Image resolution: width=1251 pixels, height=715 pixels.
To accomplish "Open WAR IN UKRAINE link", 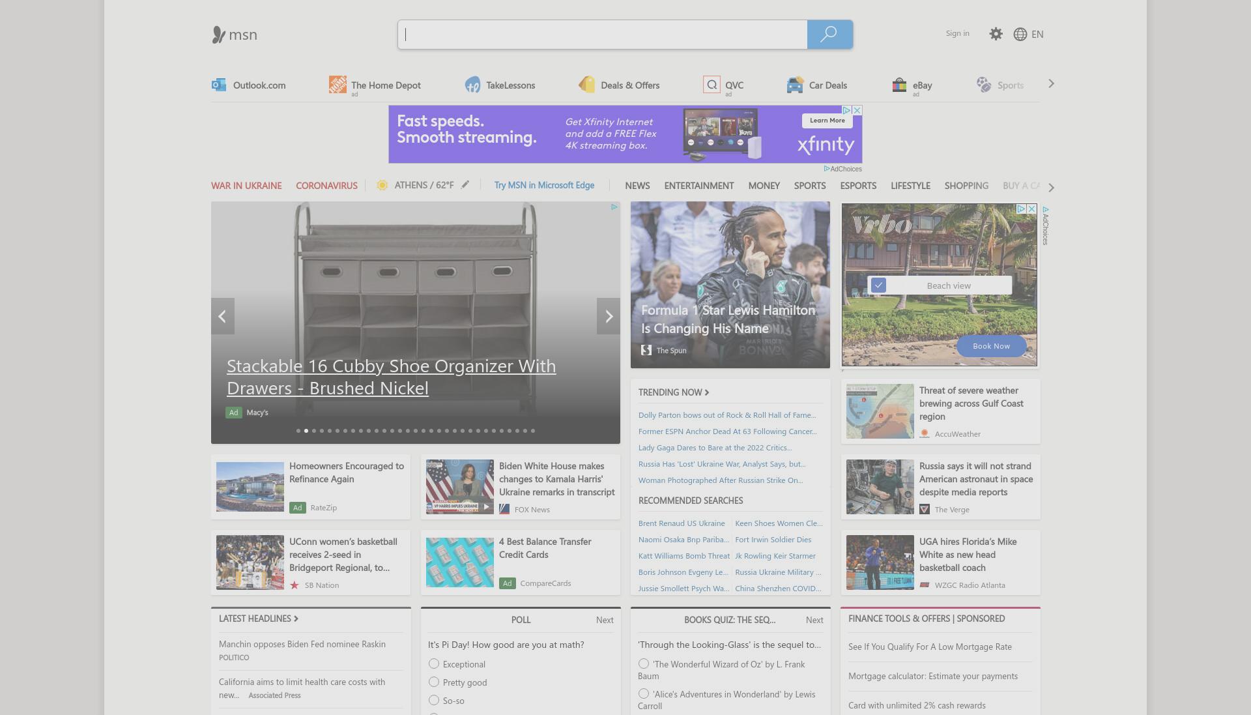I will click(246, 186).
